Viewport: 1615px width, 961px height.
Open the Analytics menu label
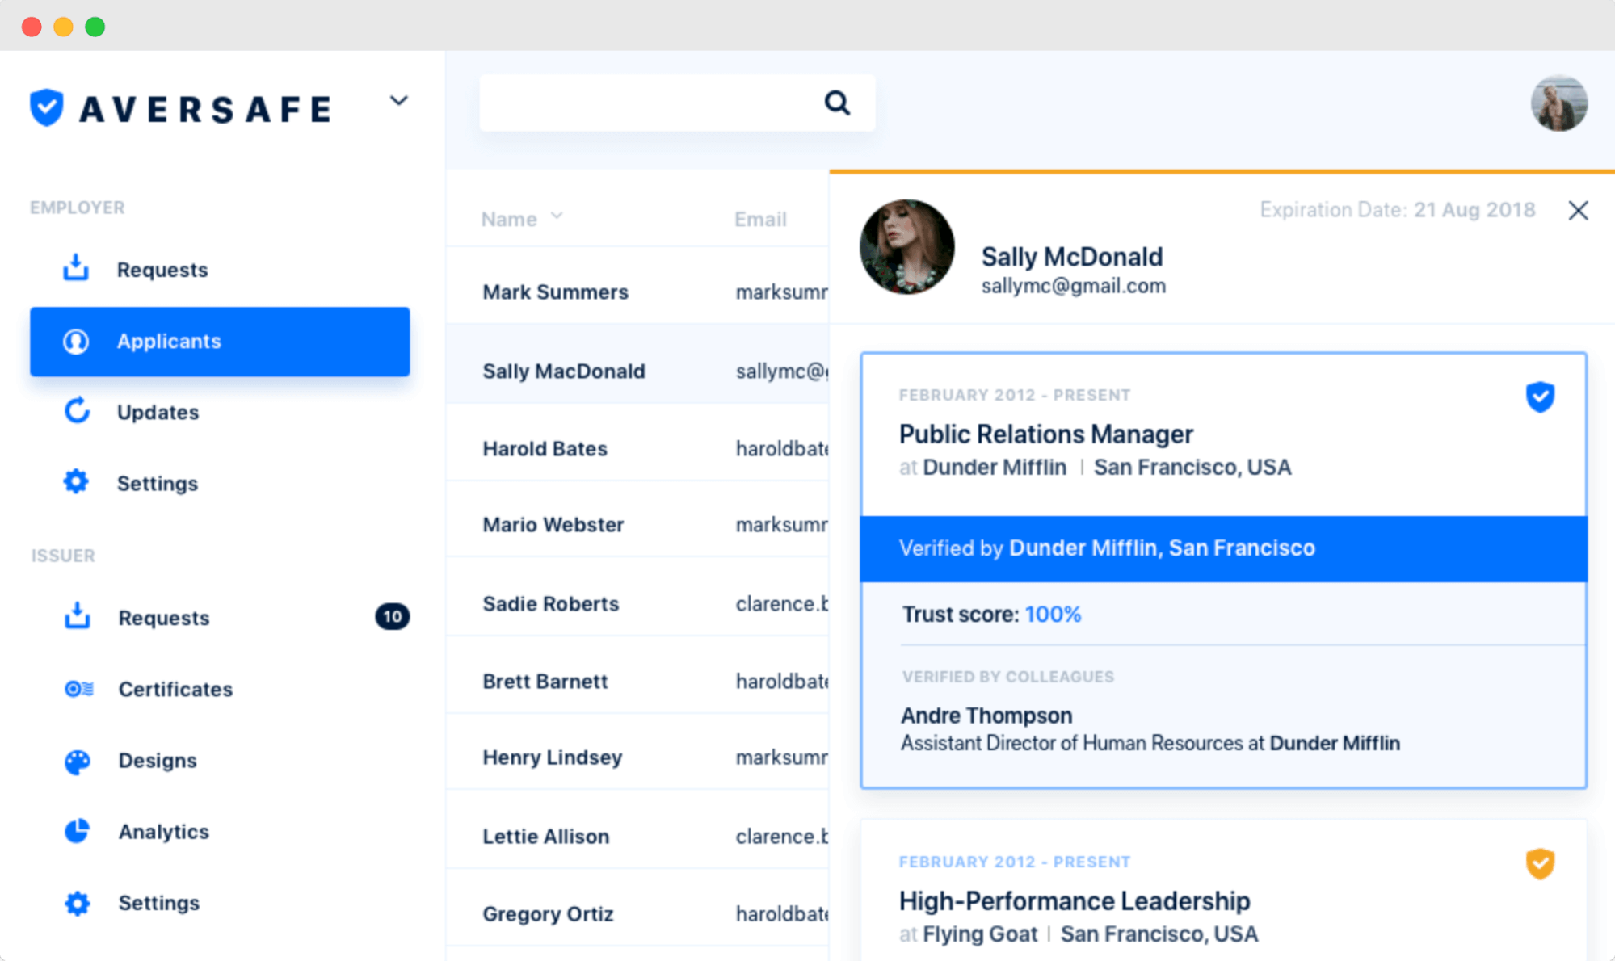click(164, 831)
